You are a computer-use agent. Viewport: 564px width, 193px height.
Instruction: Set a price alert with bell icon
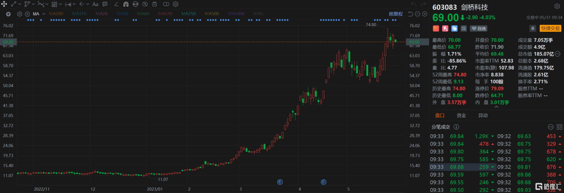point(533,28)
